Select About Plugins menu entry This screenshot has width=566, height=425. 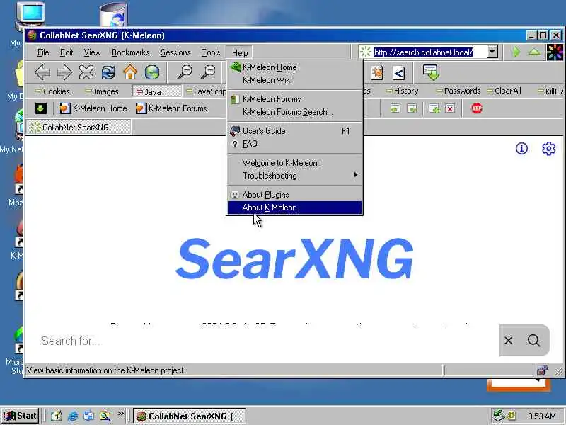click(294, 194)
